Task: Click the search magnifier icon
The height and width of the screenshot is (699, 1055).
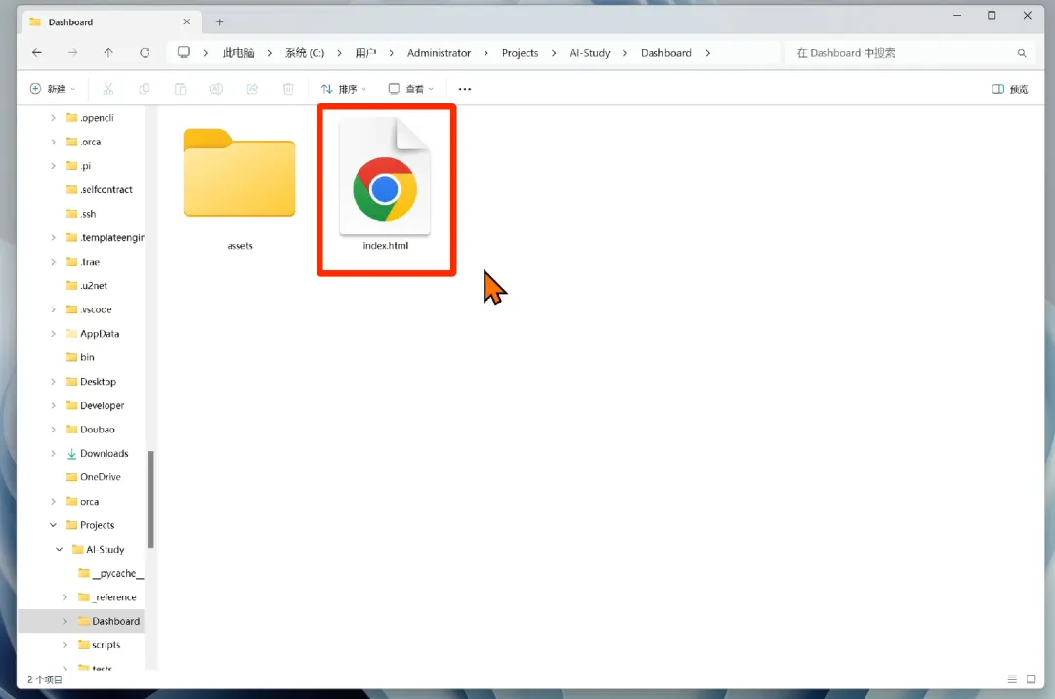Action: click(1022, 53)
